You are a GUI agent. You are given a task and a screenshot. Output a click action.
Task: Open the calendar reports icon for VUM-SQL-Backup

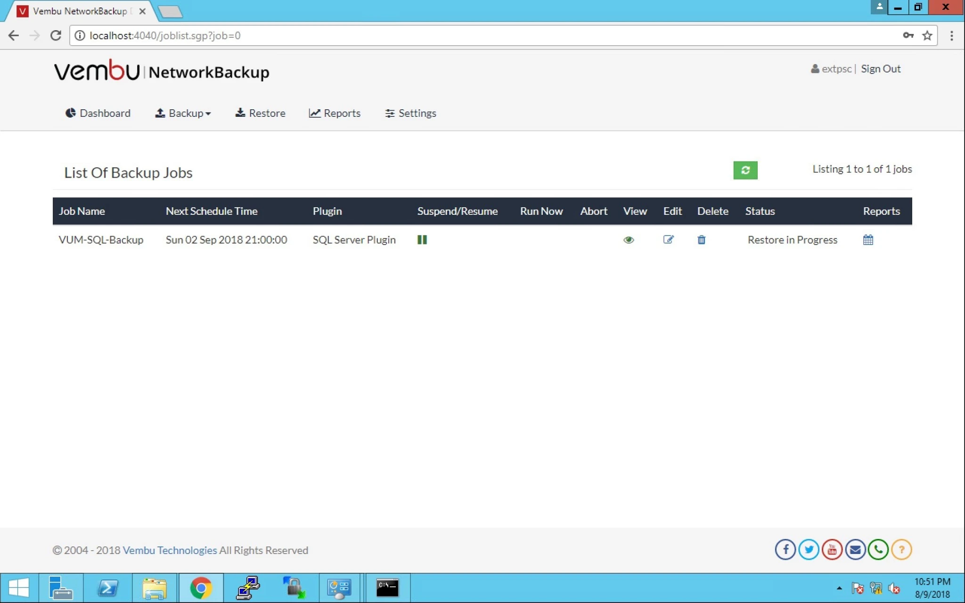point(868,240)
